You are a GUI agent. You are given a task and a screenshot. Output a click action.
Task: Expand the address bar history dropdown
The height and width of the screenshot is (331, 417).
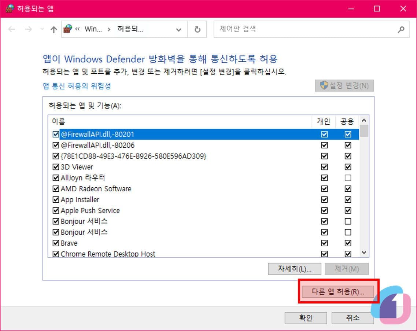tap(179, 30)
